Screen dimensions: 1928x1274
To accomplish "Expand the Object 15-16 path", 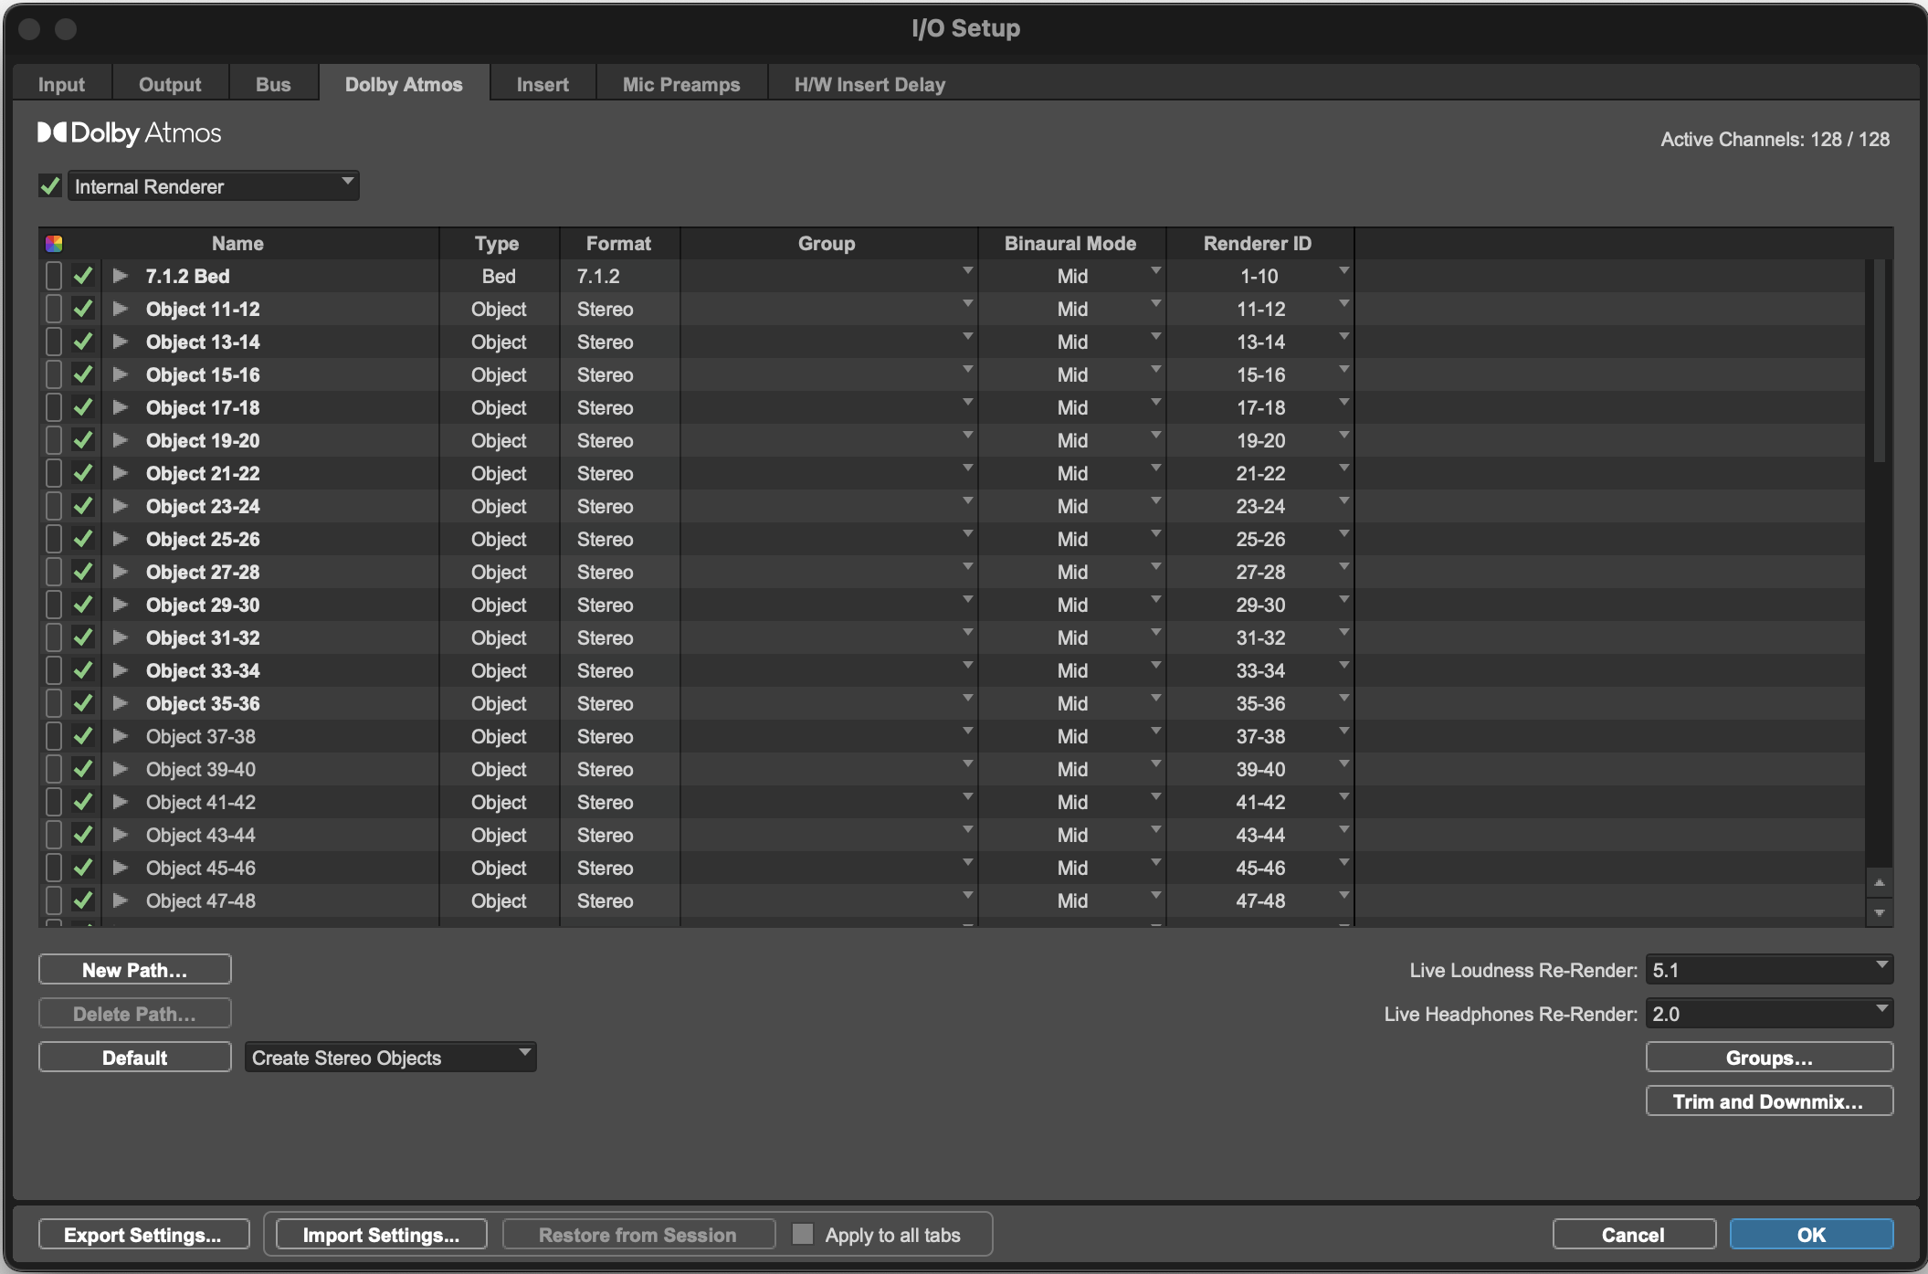I will click(120, 374).
